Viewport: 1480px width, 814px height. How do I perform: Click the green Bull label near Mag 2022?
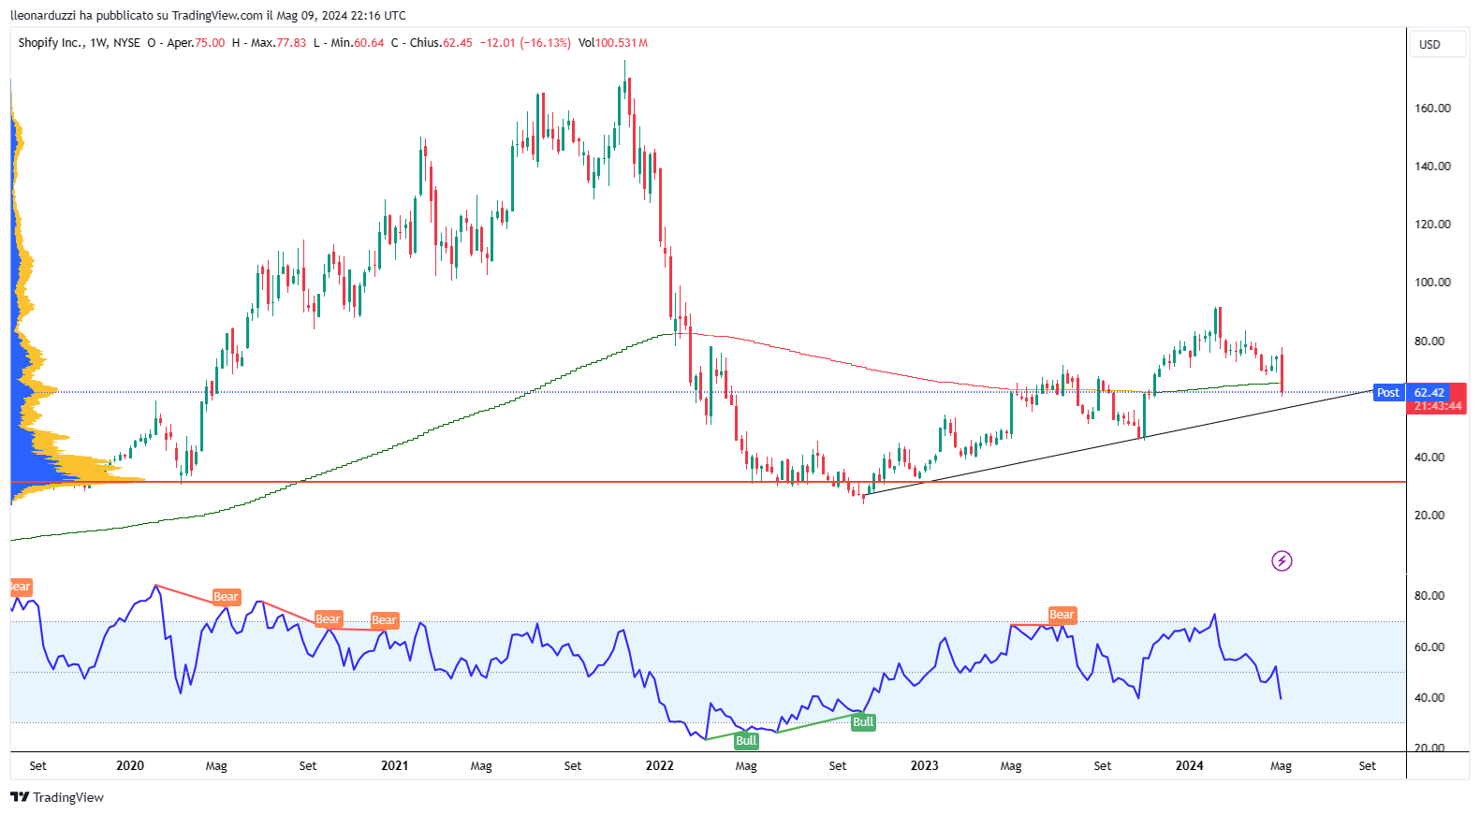tap(746, 740)
